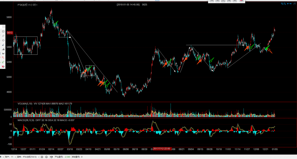Open the account 11 dropdown
The height and width of the screenshot is (159, 297).
pyautogui.click(x=15, y=157)
